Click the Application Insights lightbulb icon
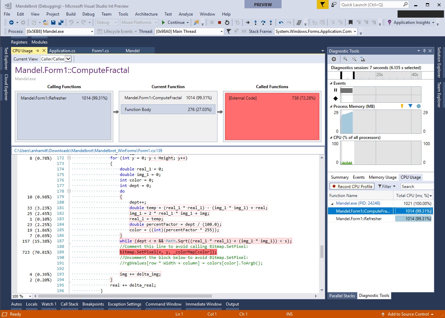445x318 pixels. point(390,22)
